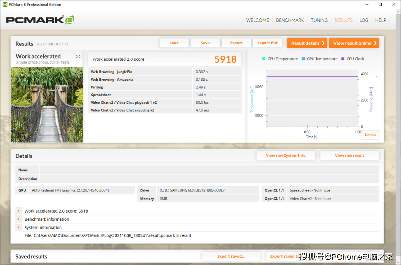Click the empty Name field
The width and height of the screenshot is (401, 265).
tap(209, 170)
